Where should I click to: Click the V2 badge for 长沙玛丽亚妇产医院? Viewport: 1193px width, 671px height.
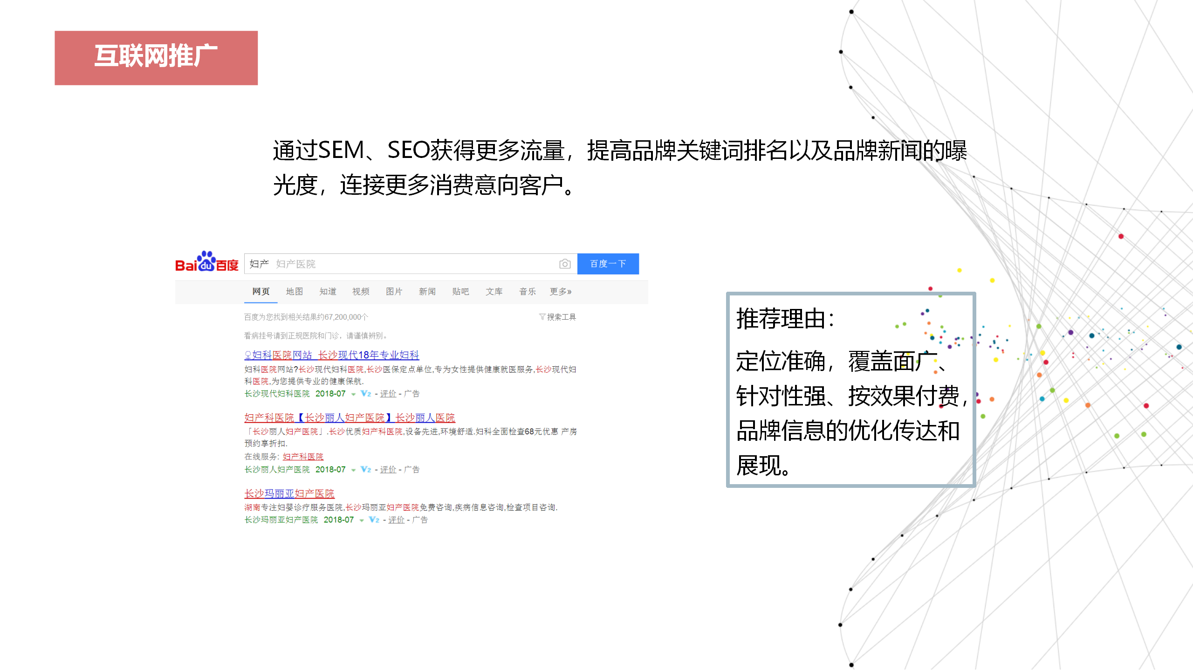tap(374, 520)
